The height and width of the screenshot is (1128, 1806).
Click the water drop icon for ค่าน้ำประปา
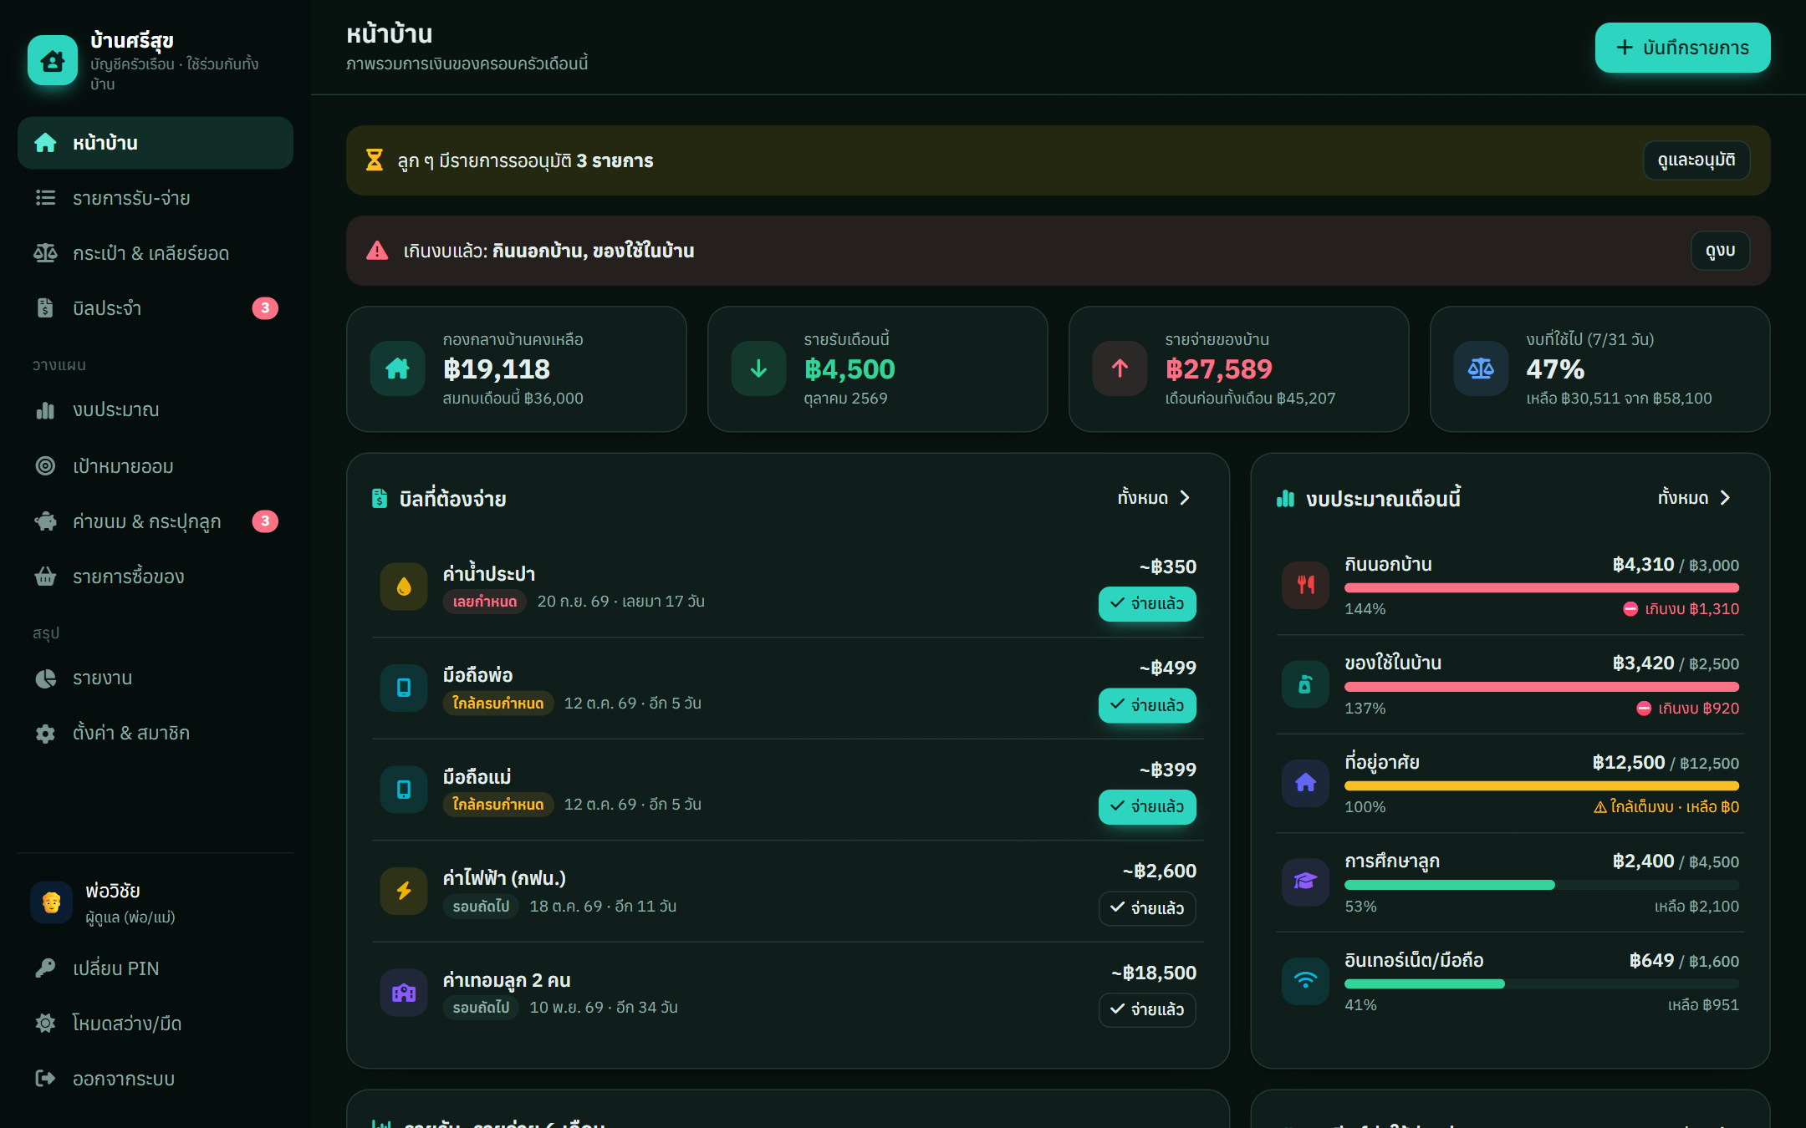404,587
